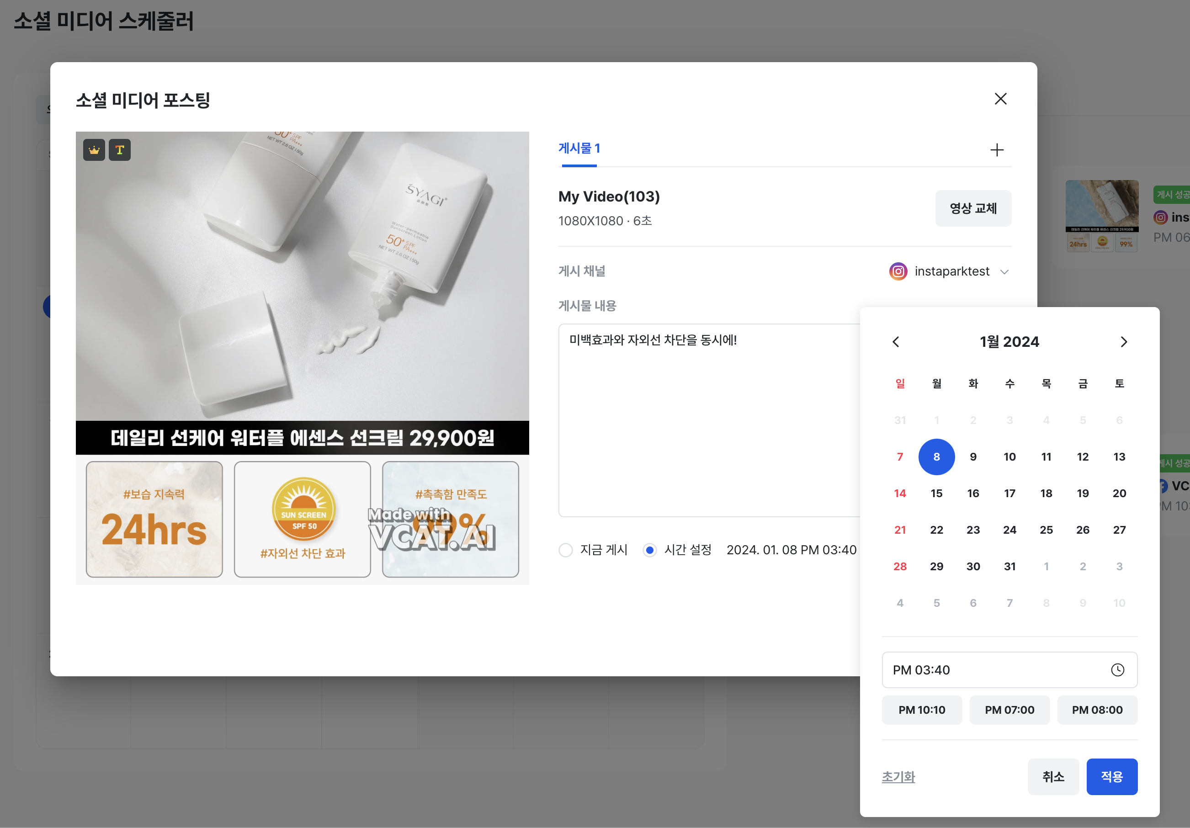
Task: Click the crown premium icon on video
Action: tap(94, 150)
